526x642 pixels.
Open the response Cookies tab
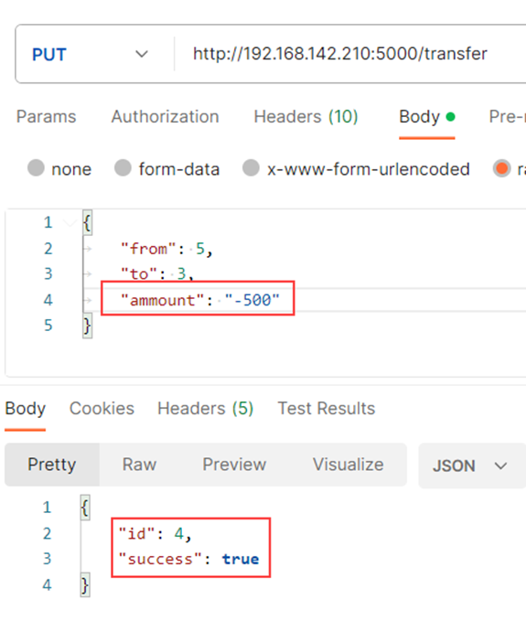pyautogui.click(x=102, y=409)
